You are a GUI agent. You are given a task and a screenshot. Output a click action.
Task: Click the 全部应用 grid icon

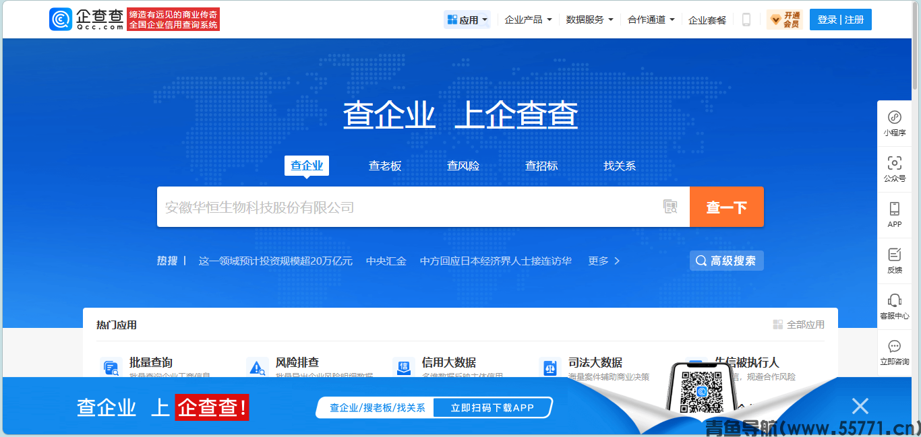(x=778, y=325)
